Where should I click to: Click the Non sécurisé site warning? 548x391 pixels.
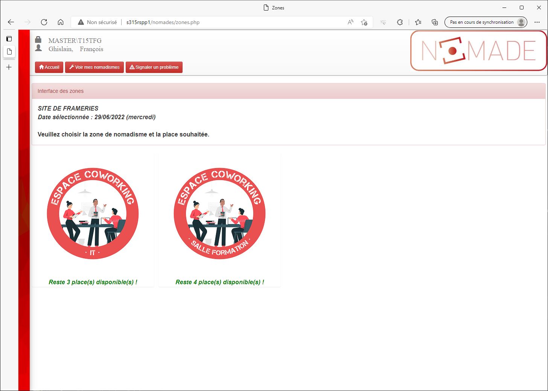click(97, 22)
